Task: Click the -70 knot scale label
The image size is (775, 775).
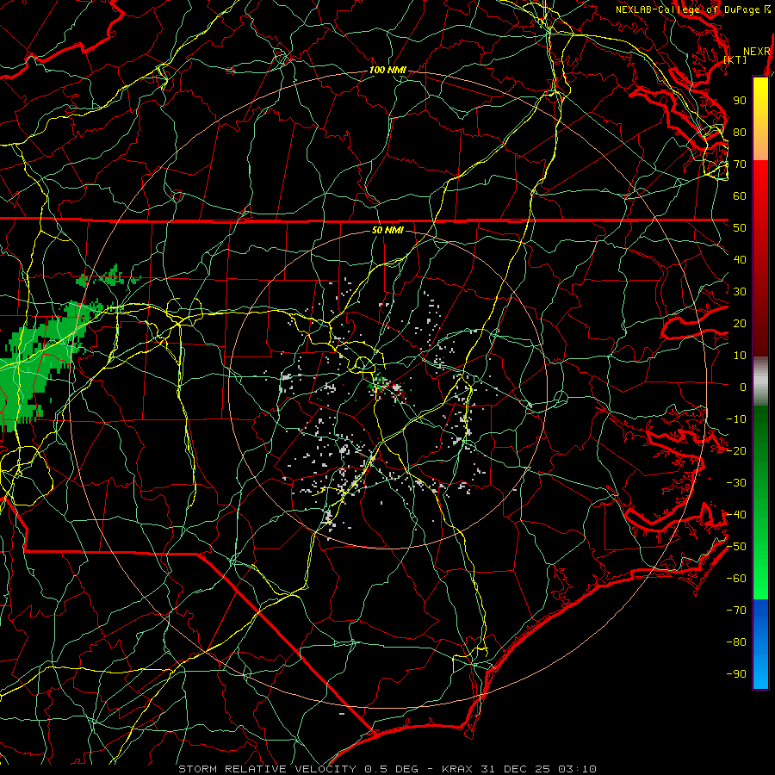Action: [x=736, y=611]
